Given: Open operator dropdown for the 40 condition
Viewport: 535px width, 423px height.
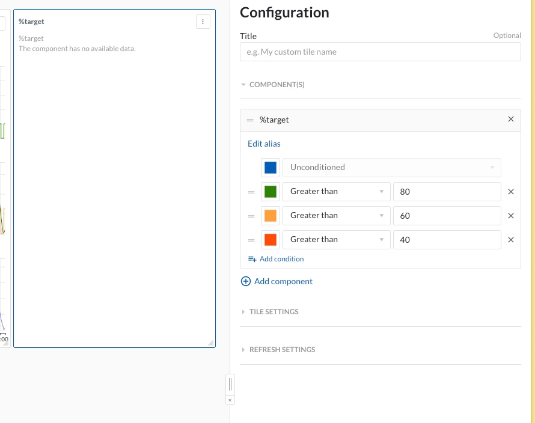Looking at the screenshot, I should (337, 240).
